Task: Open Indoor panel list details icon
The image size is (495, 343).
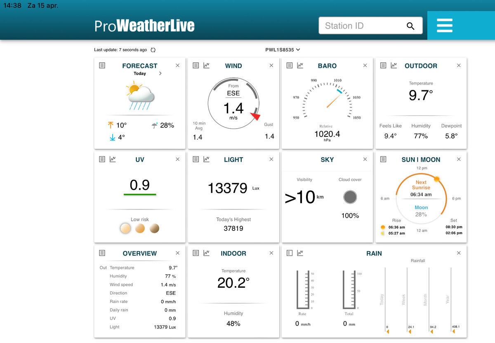Action: pos(196,253)
